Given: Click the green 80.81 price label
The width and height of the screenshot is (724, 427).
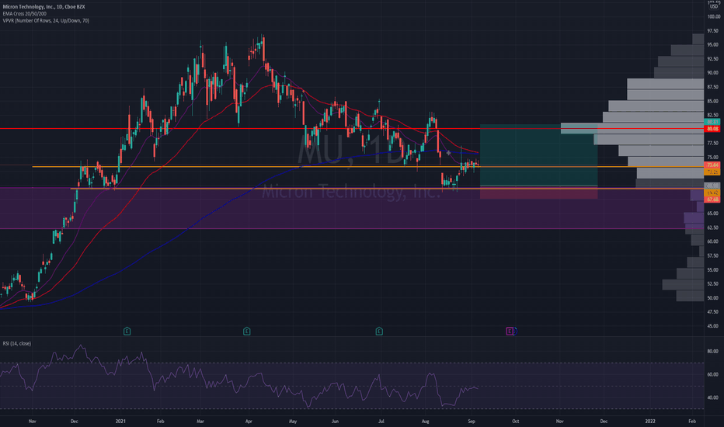Looking at the screenshot, I should (x=712, y=122).
